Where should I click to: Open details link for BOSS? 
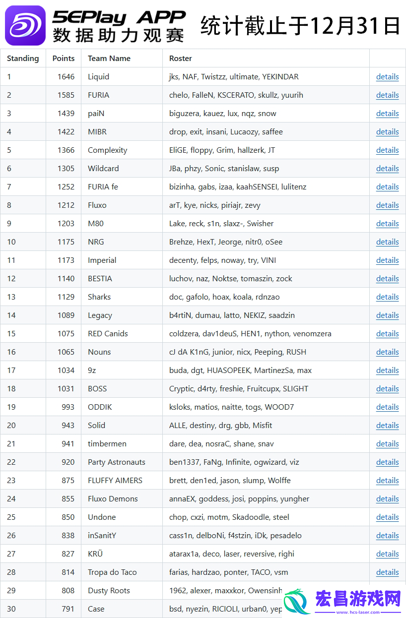pyautogui.click(x=387, y=389)
